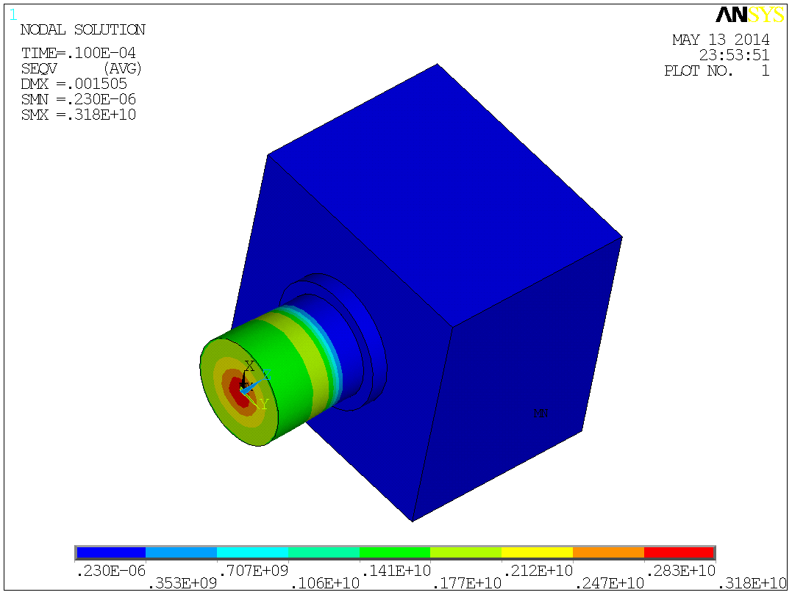Click legend value .707E+09
This screenshot has width=792, height=595.
[x=254, y=571]
